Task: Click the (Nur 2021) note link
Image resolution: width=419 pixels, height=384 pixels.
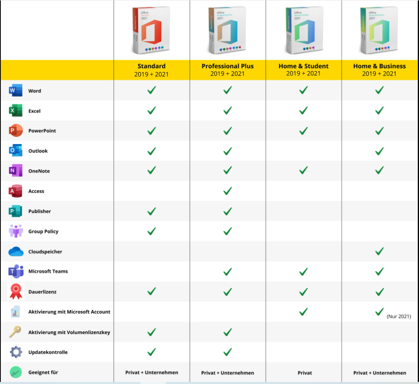Action: (x=399, y=316)
